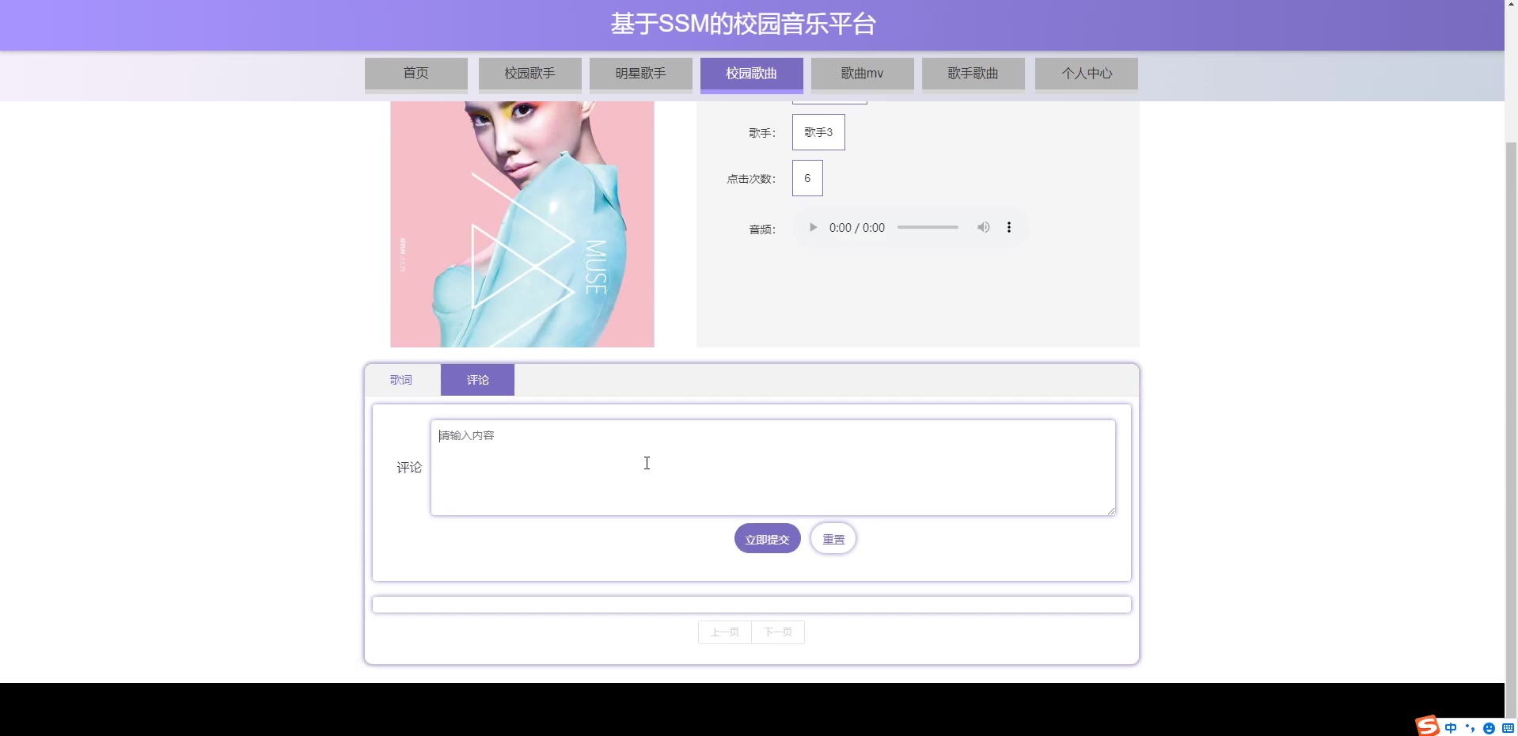Click the 基于SSM的校园音乐平台 title
Image resolution: width=1518 pixels, height=736 pixels.
743,24
